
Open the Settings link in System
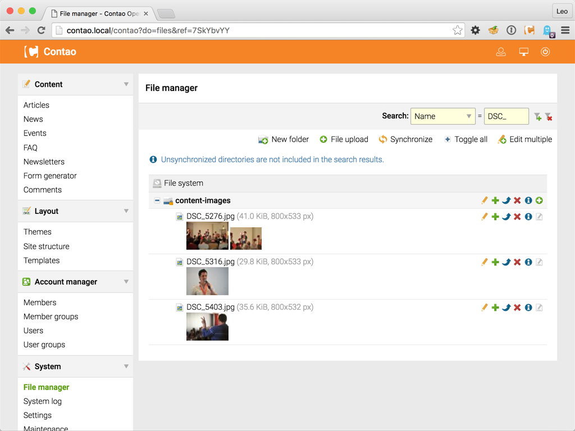[x=38, y=415]
